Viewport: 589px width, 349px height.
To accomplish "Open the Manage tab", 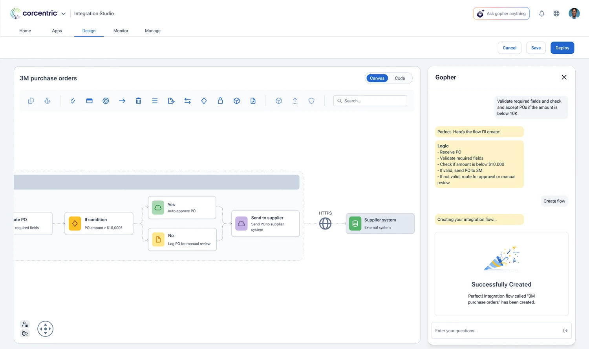I will click(x=153, y=31).
